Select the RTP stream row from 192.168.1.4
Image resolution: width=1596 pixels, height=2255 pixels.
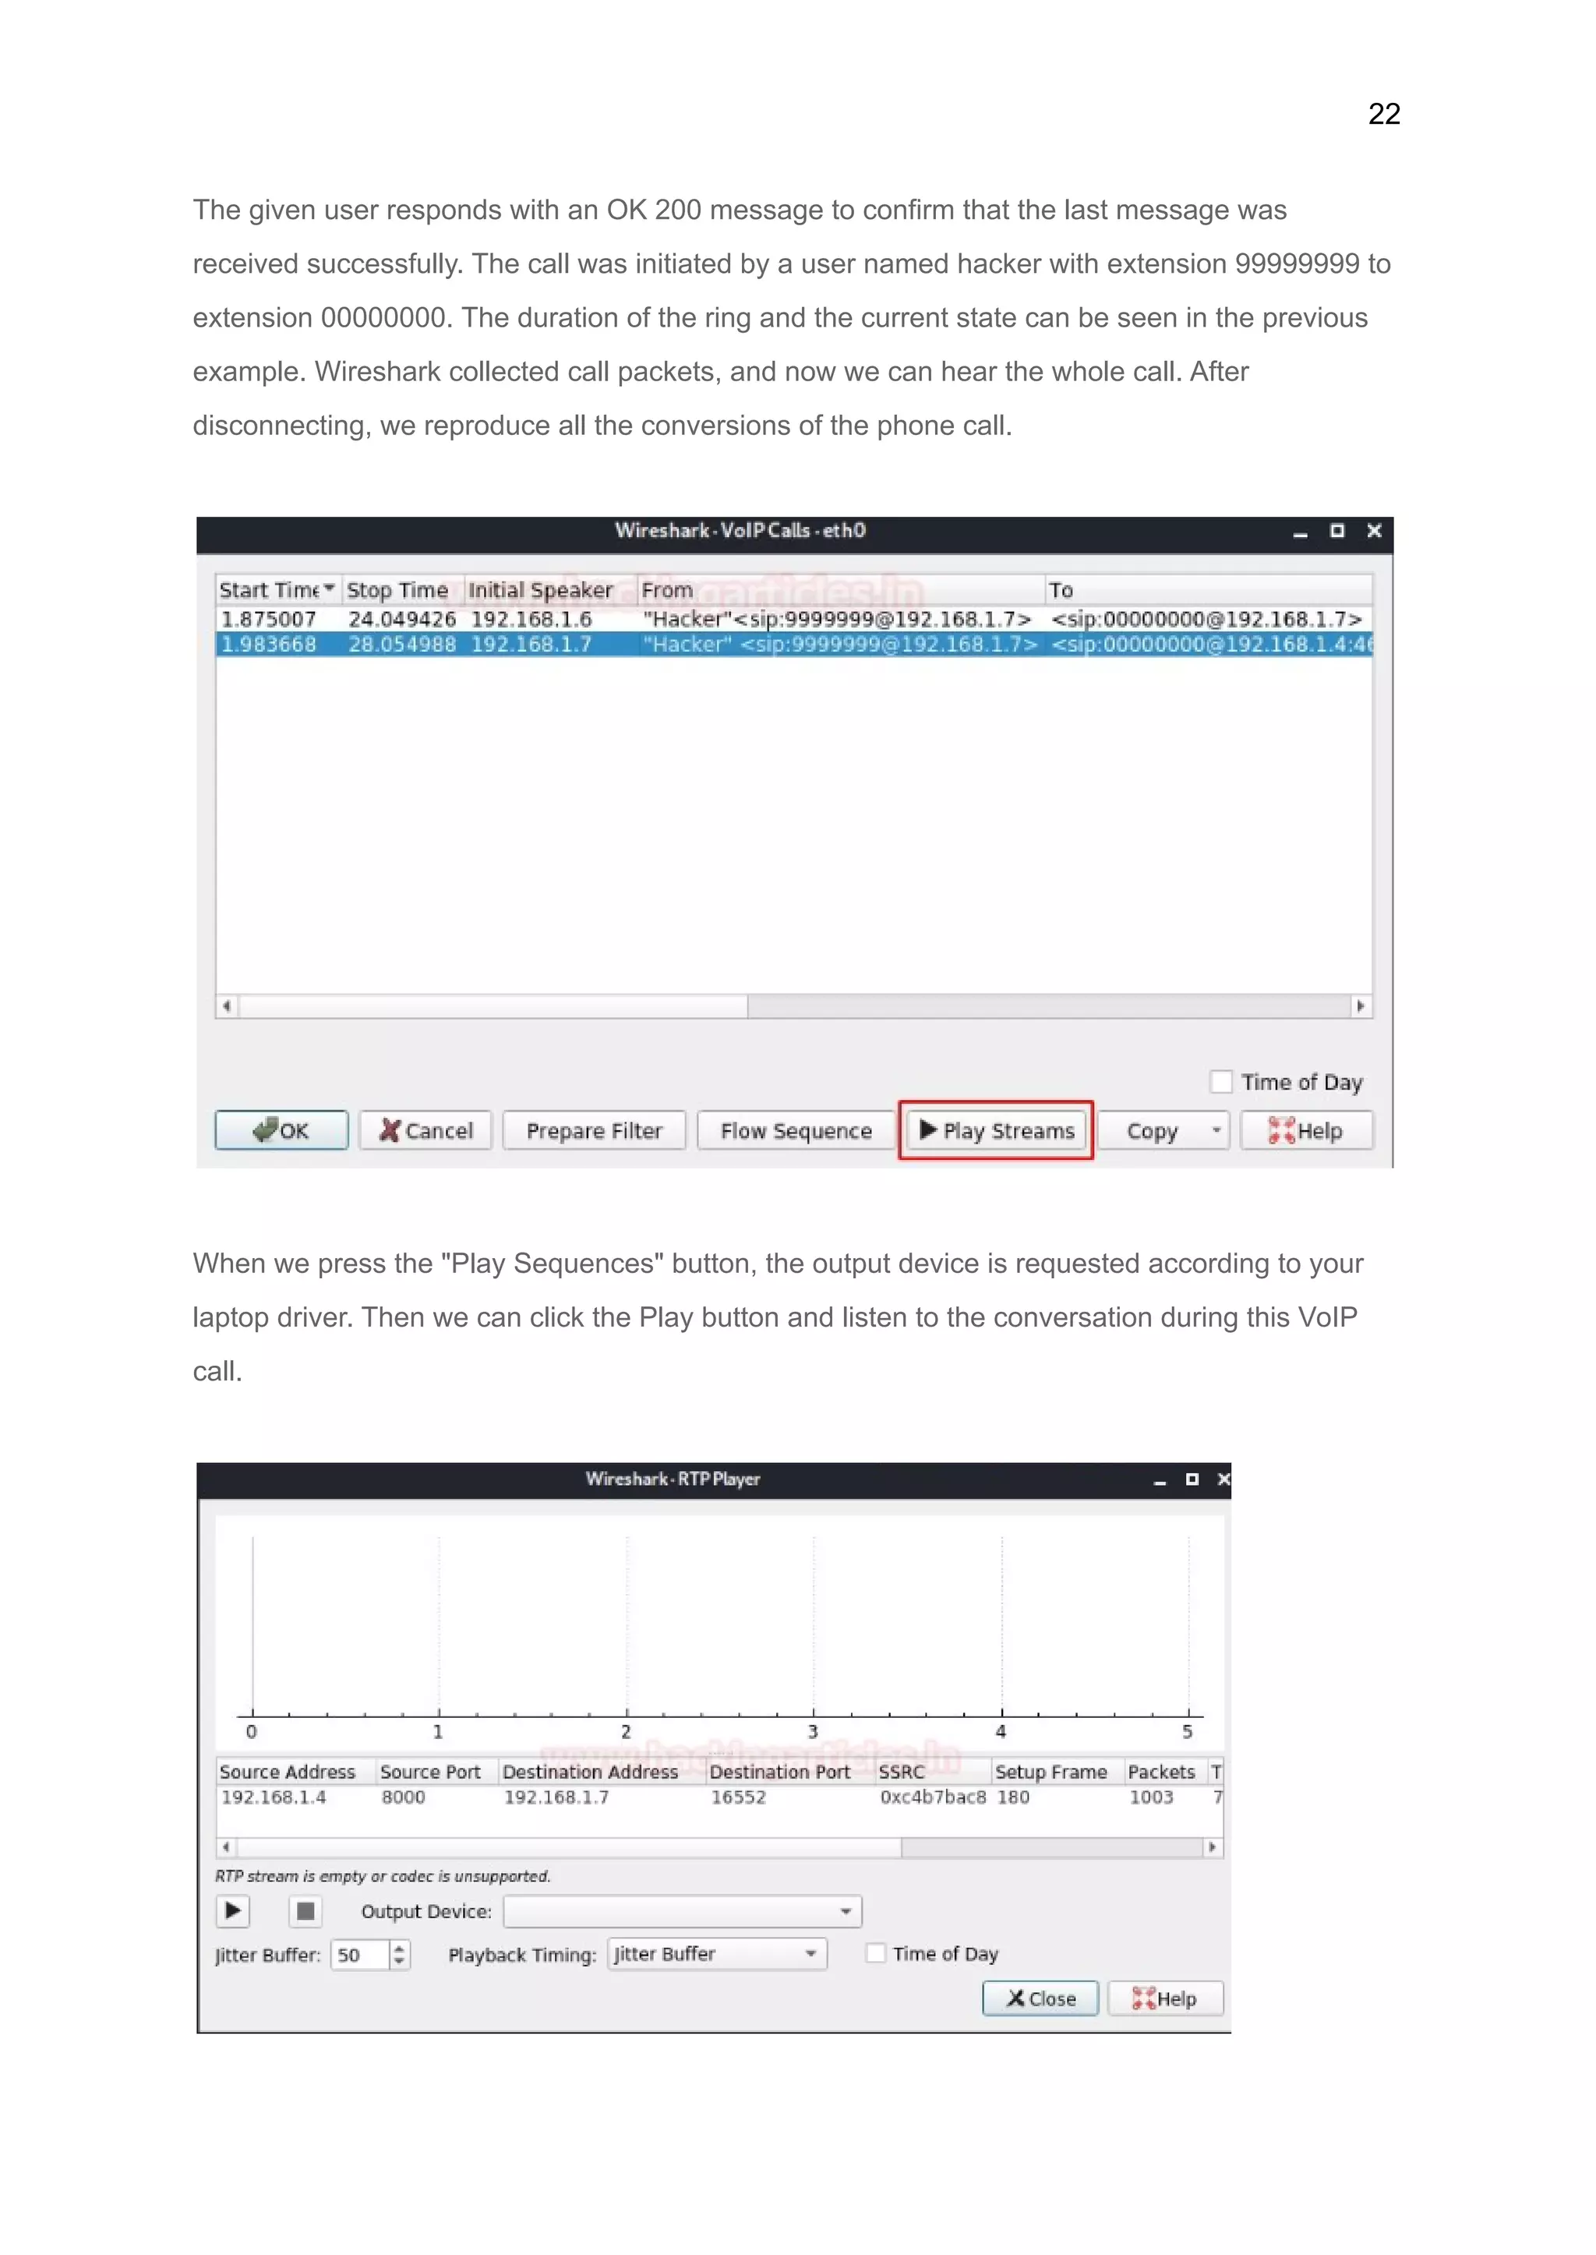719,1797
